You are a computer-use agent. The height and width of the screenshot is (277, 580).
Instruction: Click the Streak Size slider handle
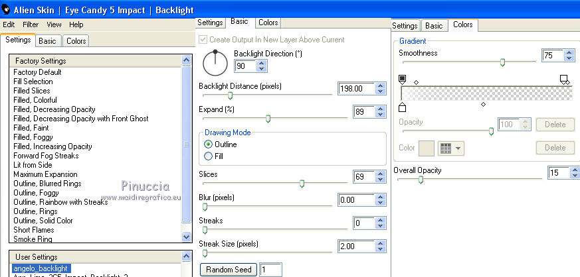point(205,253)
